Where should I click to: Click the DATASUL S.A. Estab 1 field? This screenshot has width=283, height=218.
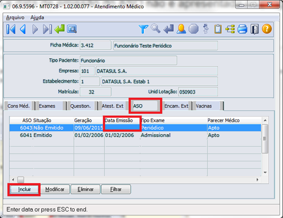pyautogui.click(x=160, y=82)
